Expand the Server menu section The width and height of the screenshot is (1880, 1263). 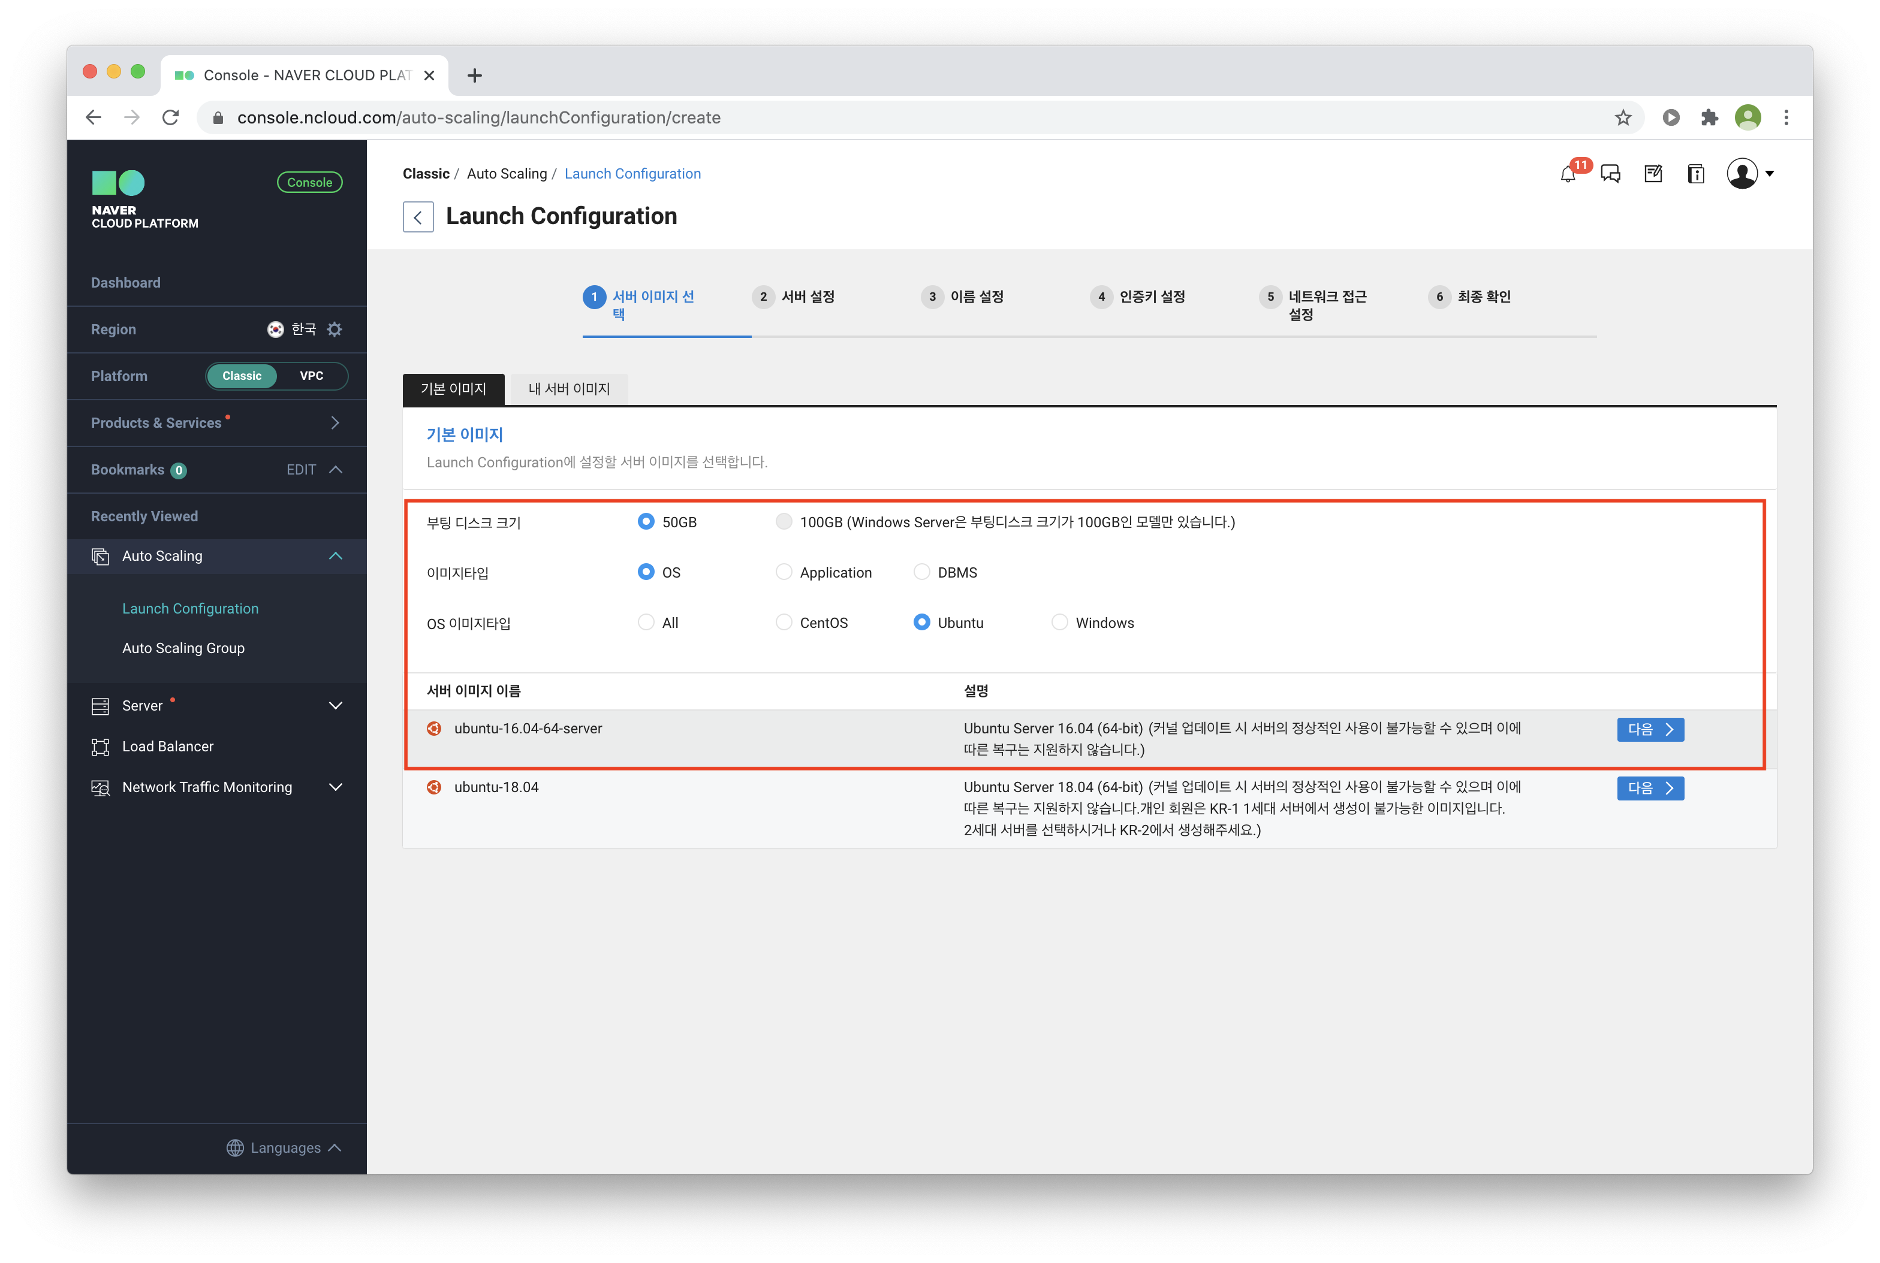pos(335,706)
